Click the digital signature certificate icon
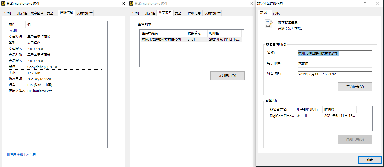This screenshot has height=167, width=384. (269, 24)
